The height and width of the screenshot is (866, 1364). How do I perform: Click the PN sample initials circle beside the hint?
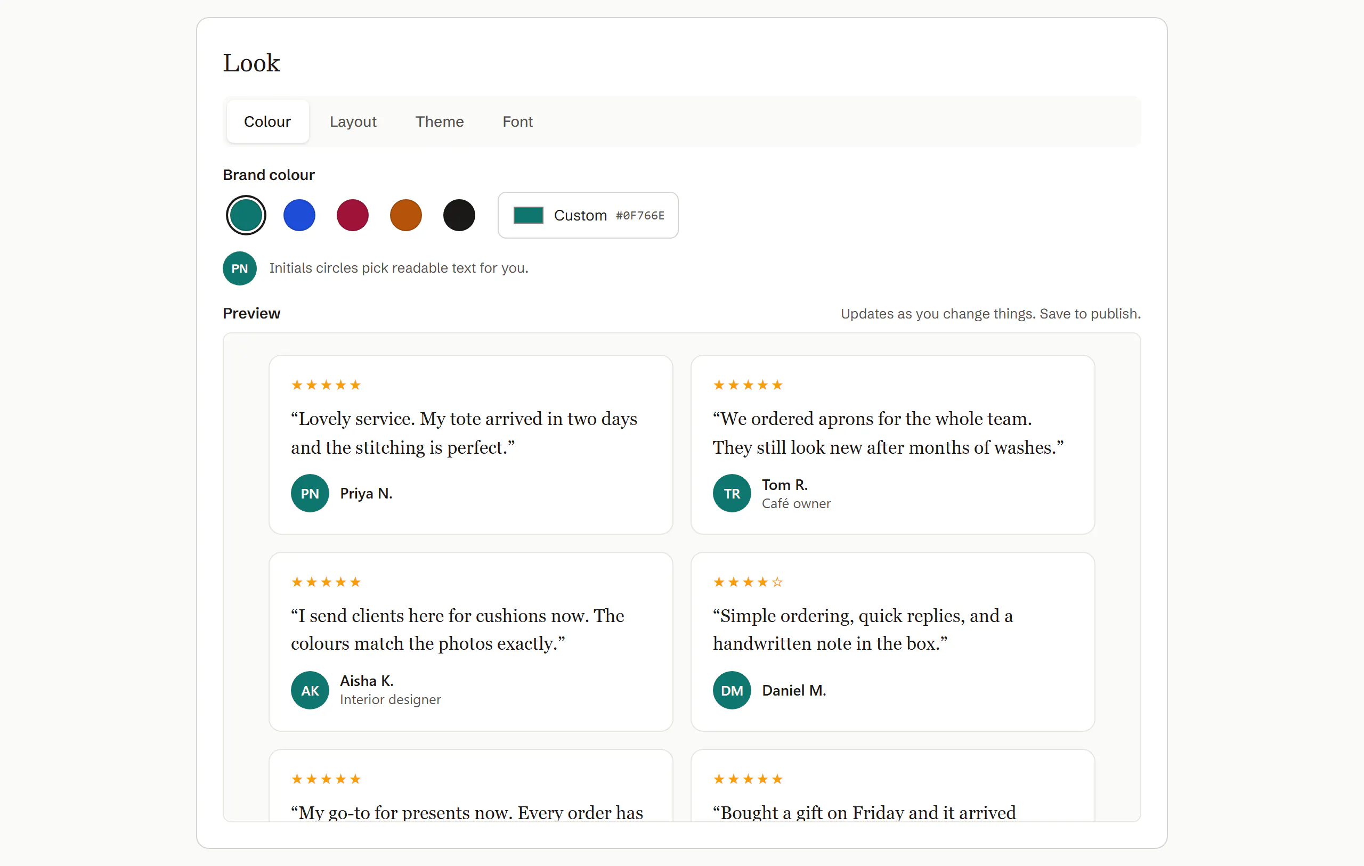click(240, 268)
